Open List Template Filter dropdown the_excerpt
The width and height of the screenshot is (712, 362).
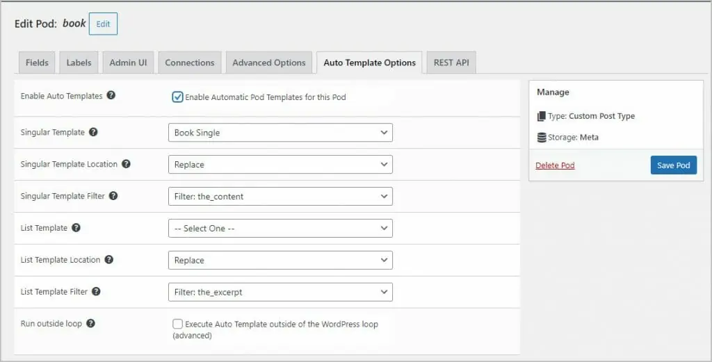(280, 292)
